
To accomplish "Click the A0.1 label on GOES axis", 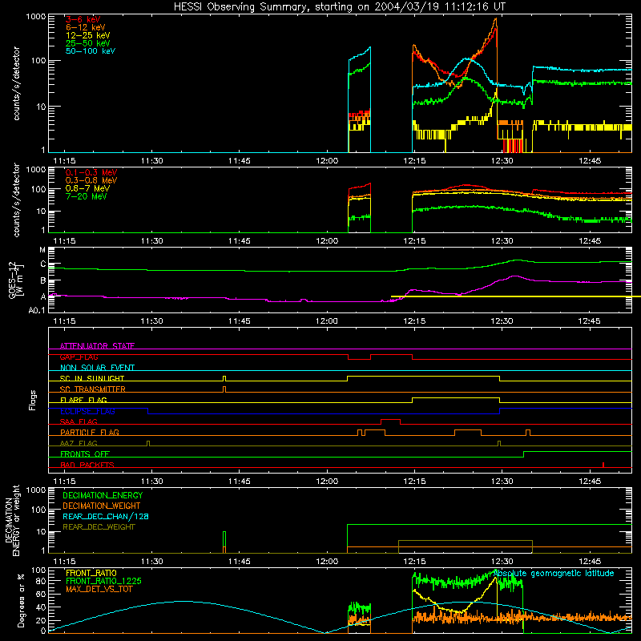I will [37, 310].
